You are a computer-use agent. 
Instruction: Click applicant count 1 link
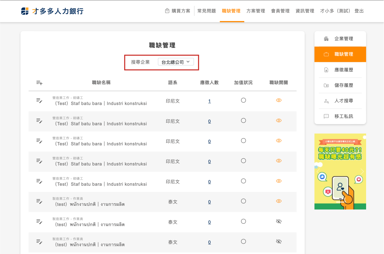[209, 101]
